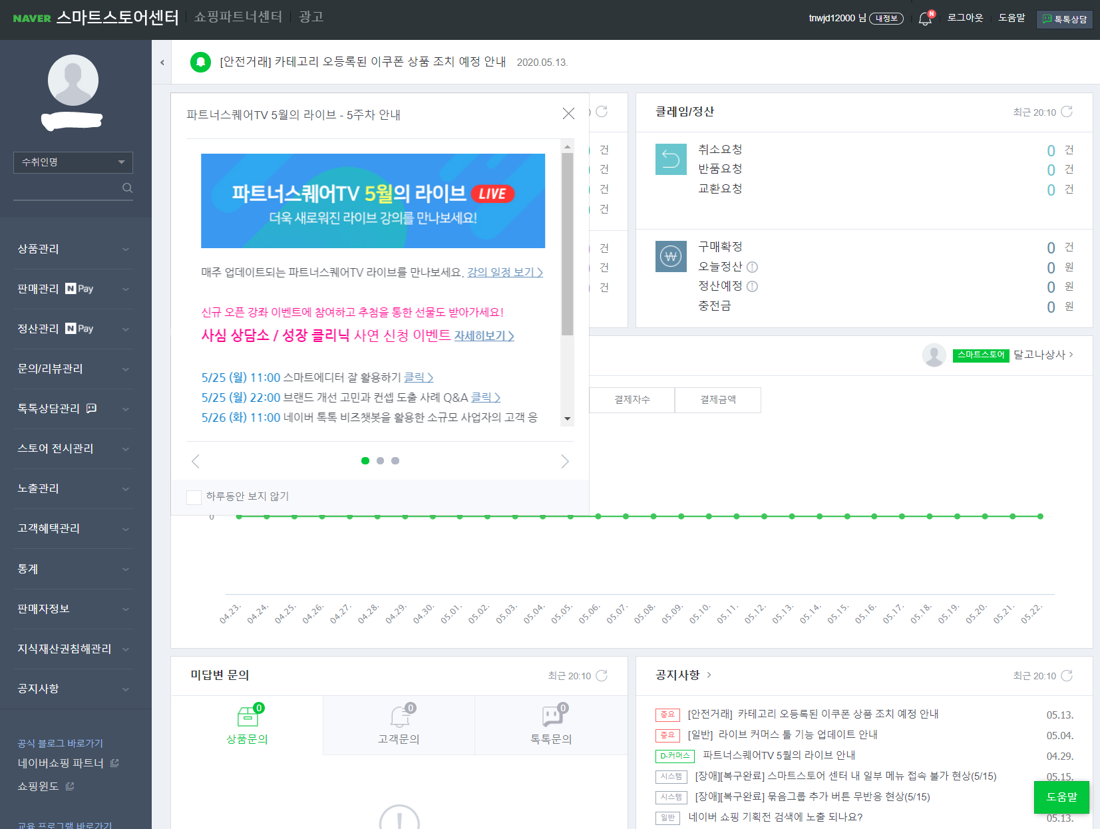
Task: Expand 공지사항 sidebar menu
Action: [73, 689]
